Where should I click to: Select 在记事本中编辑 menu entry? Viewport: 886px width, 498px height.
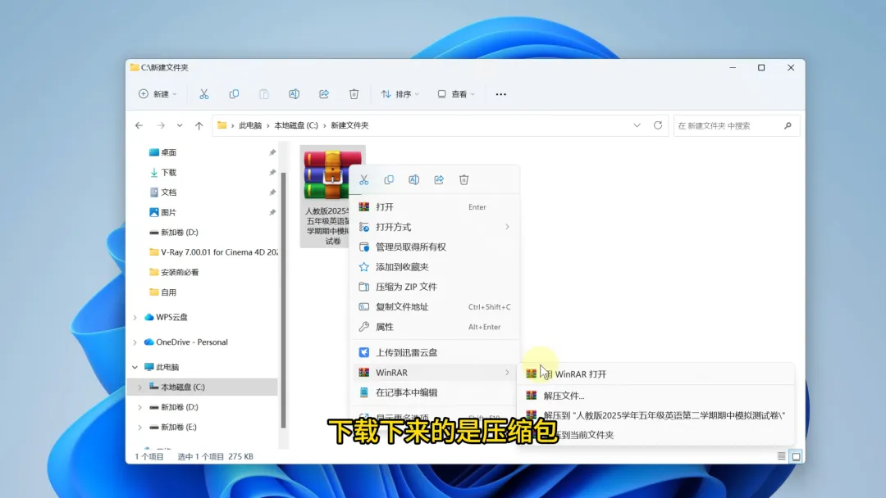coord(435,392)
